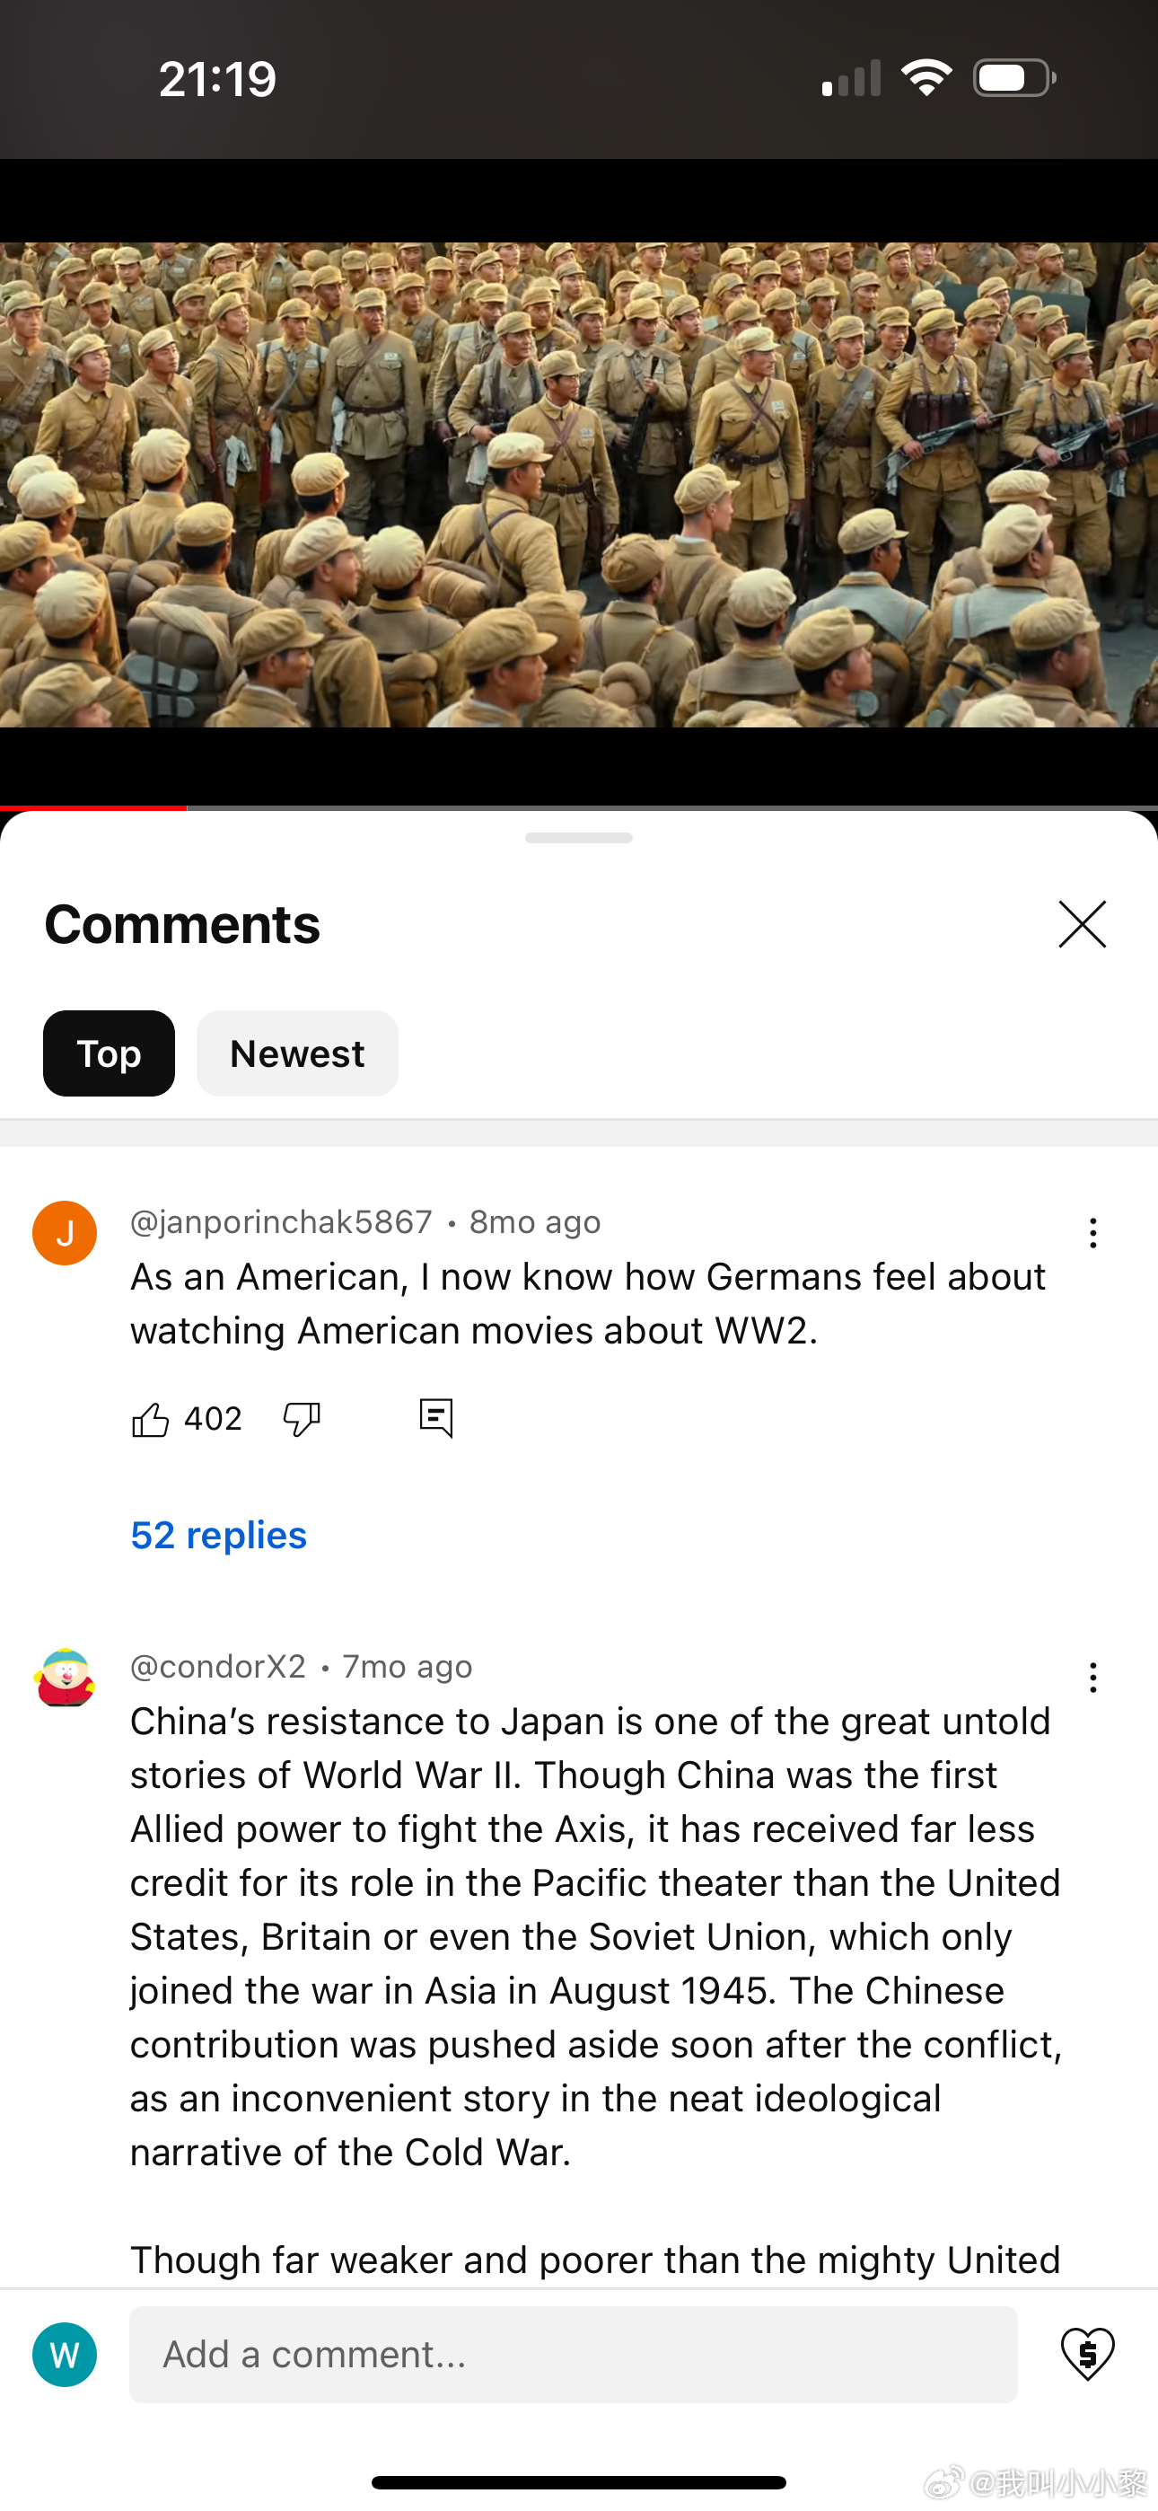The height and width of the screenshot is (2511, 1158).
Task: Open @janporinchak5867's orange J avatar
Action: pyautogui.click(x=65, y=1233)
